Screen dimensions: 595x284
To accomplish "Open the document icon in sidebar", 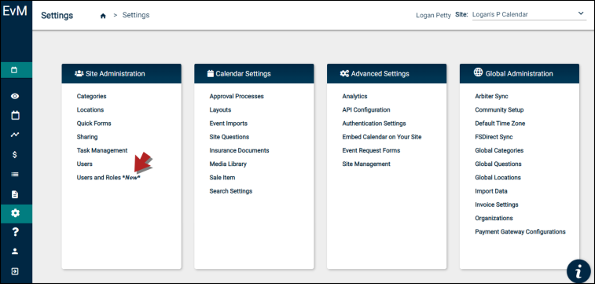I will [15, 194].
